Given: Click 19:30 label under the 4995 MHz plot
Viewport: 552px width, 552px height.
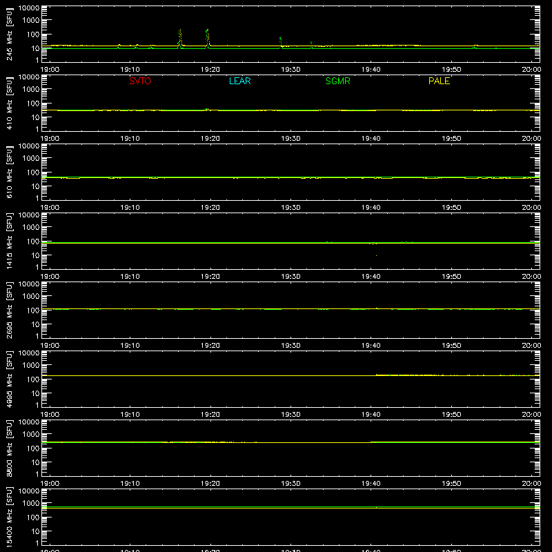Looking at the screenshot, I should click(290, 415).
